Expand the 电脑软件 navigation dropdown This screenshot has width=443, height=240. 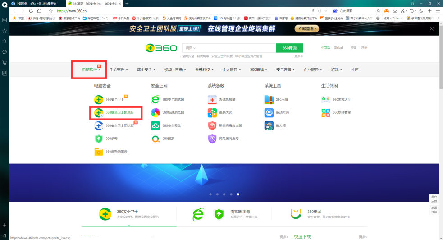pyautogui.click(x=91, y=69)
